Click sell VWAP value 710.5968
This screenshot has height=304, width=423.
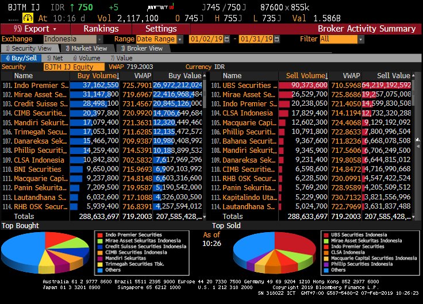(x=346, y=86)
